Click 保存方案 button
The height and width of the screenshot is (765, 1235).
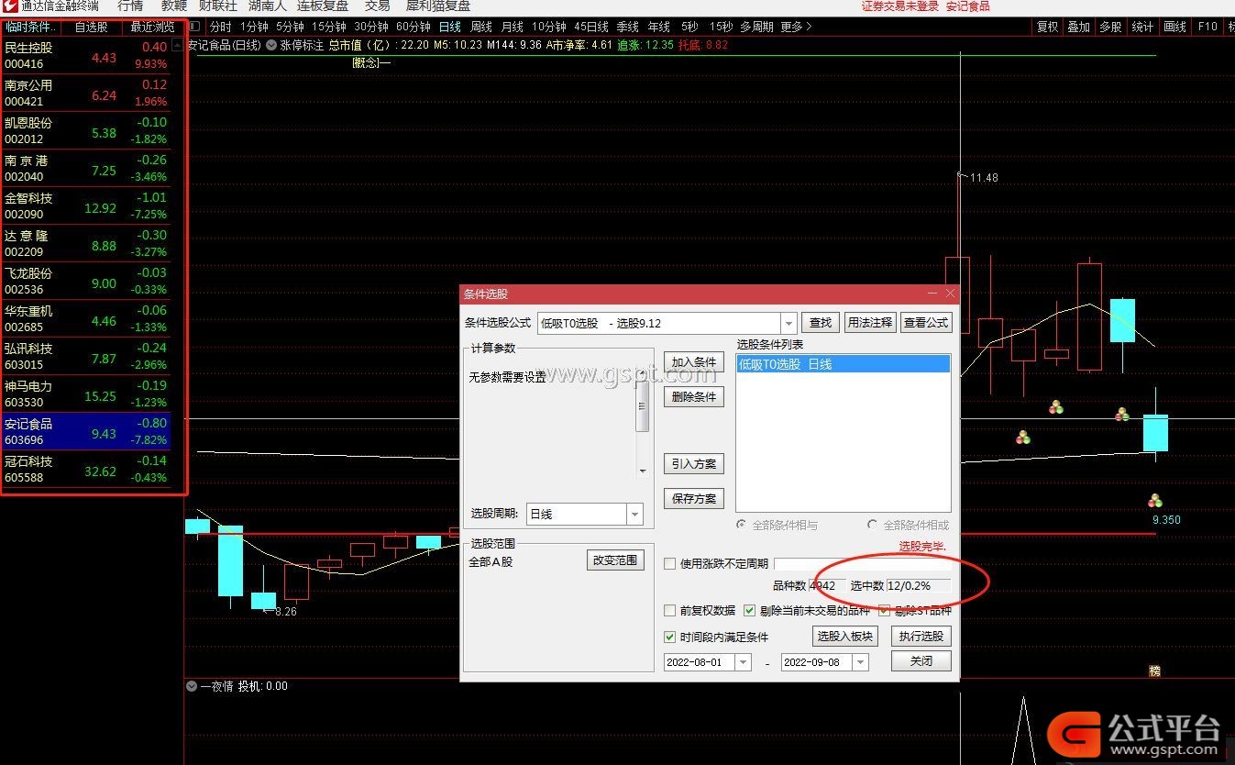click(x=693, y=498)
